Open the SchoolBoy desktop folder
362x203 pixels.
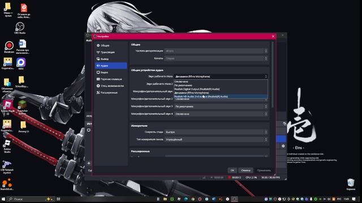[x=21, y=82]
